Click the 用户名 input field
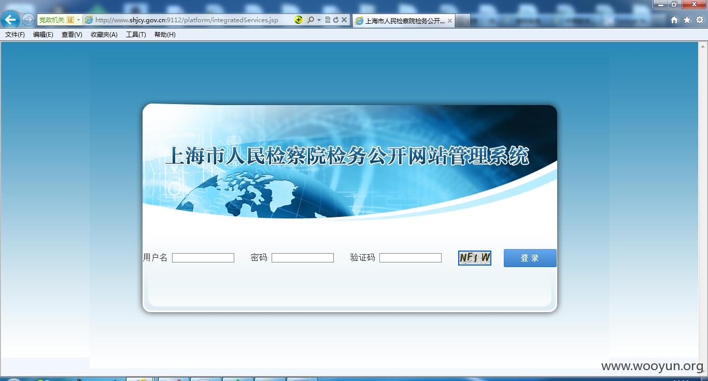This screenshot has height=381, width=708. (x=203, y=258)
